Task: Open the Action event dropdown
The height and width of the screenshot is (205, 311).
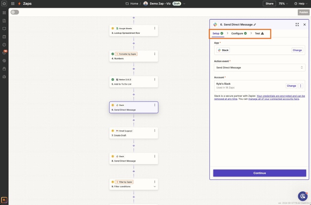Action: click(x=260, y=68)
